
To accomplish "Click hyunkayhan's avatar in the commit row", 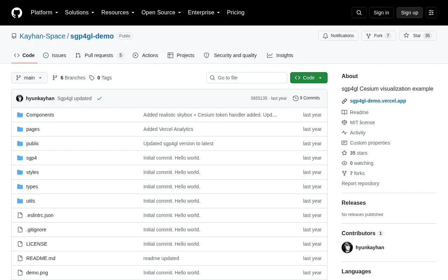I will coord(20,98).
